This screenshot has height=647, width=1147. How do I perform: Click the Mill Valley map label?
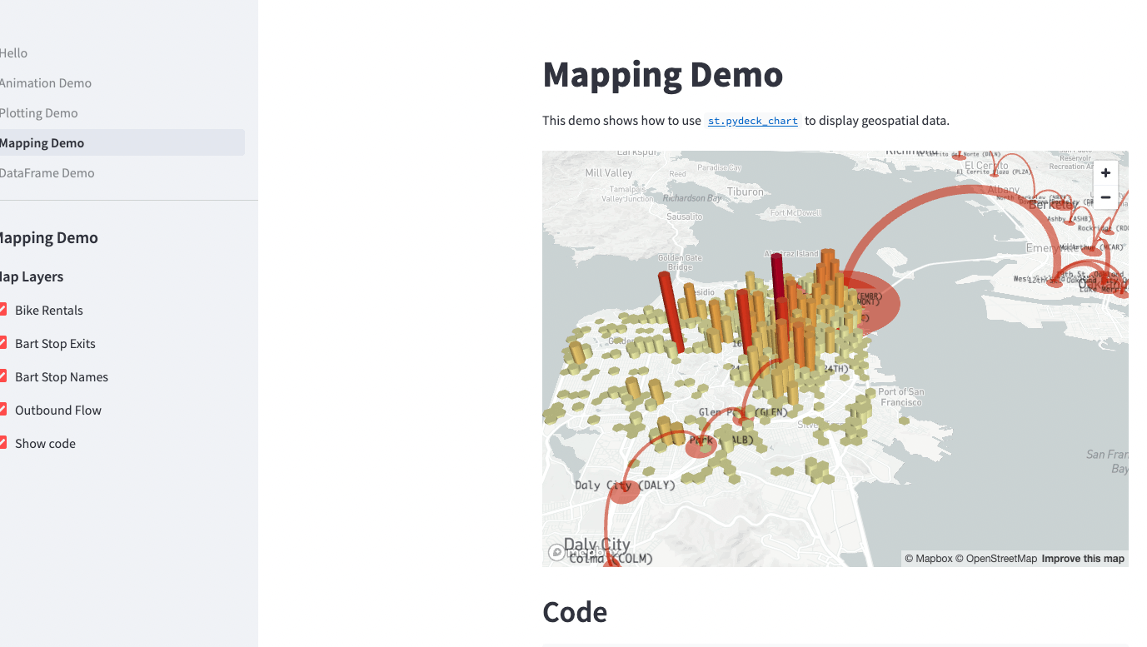click(x=609, y=173)
